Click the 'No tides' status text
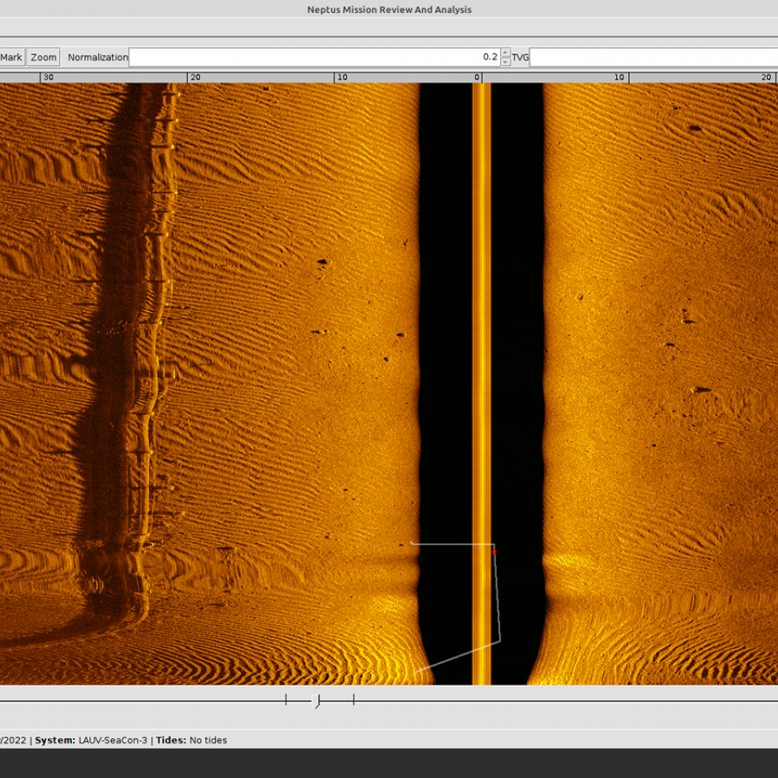 (208, 740)
